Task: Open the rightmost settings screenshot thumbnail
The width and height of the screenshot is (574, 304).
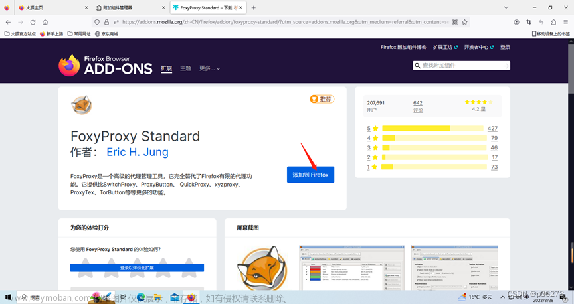Action: (x=454, y=267)
